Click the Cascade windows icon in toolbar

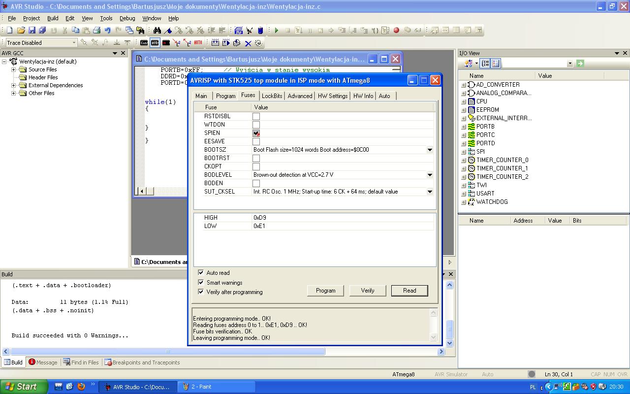click(129, 30)
